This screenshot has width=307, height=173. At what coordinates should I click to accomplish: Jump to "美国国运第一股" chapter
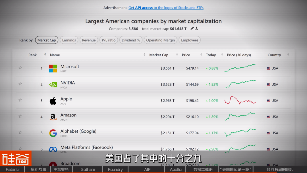point(236,170)
